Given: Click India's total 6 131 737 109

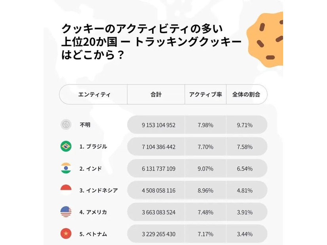Looking at the screenshot, I should pyautogui.click(x=158, y=168).
